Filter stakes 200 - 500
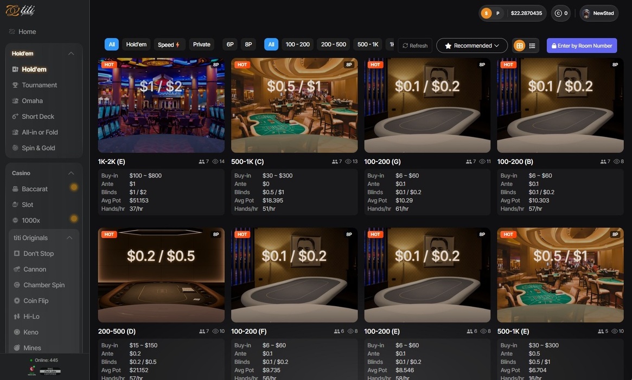632x380 pixels. pos(333,45)
